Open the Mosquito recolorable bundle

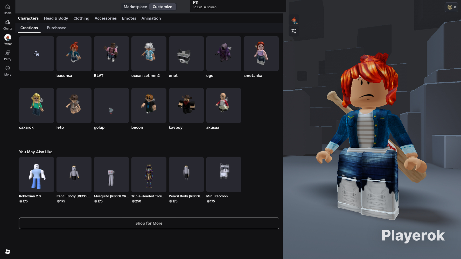[x=111, y=175]
